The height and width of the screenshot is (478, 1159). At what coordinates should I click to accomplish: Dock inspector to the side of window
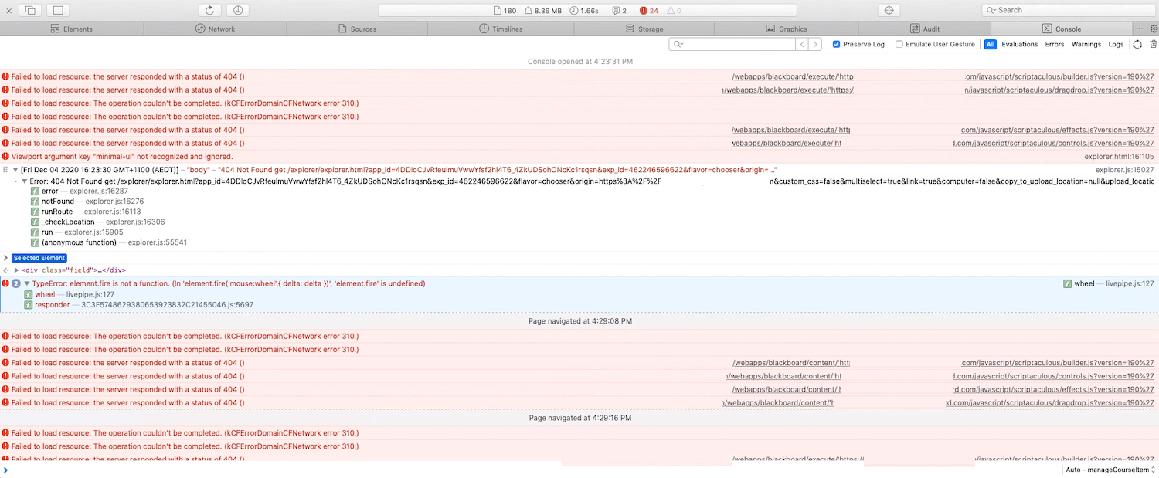[58, 10]
